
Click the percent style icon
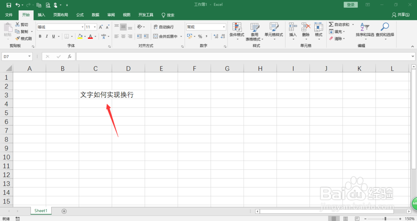coord(200,36)
